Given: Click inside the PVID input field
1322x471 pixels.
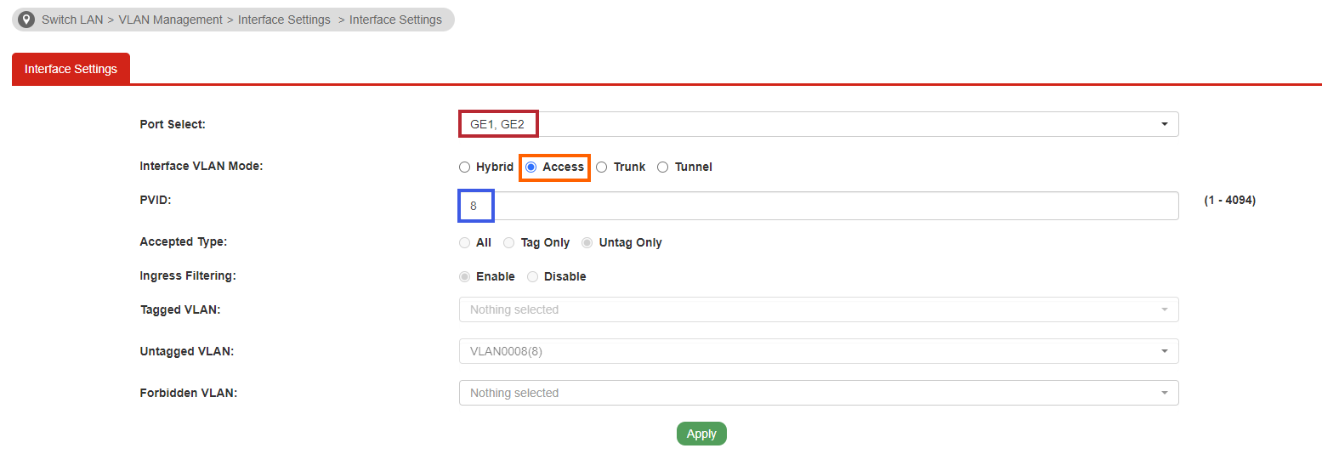Looking at the screenshot, I should [x=819, y=206].
